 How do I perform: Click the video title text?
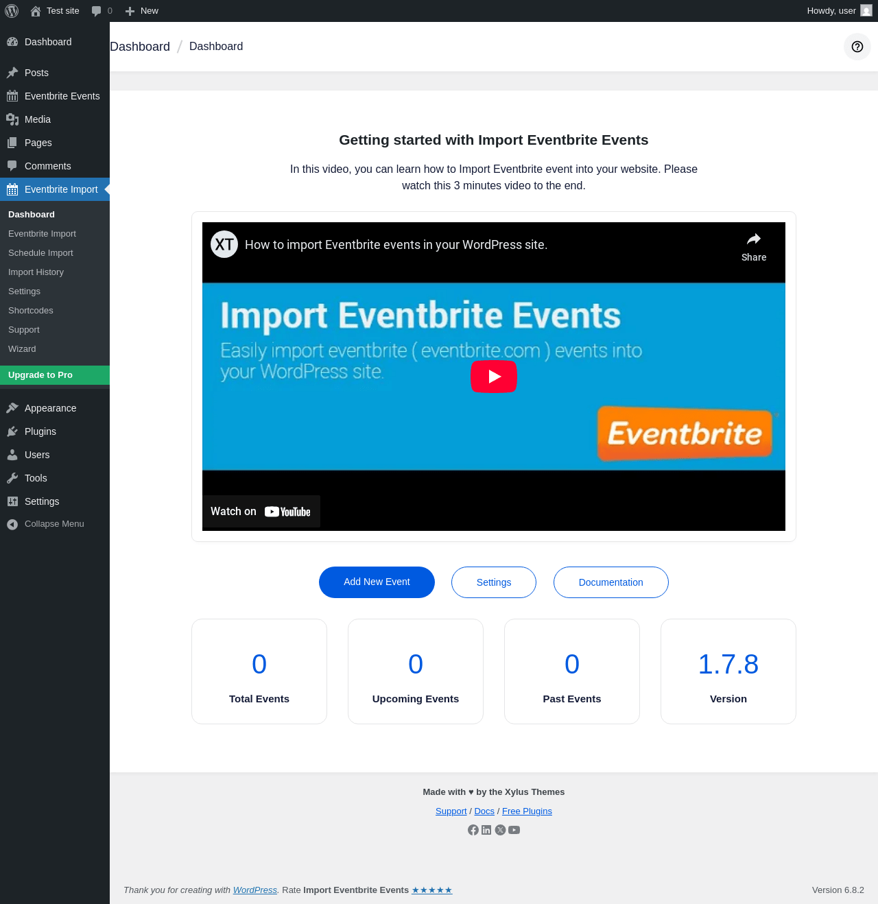[x=396, y=245]
